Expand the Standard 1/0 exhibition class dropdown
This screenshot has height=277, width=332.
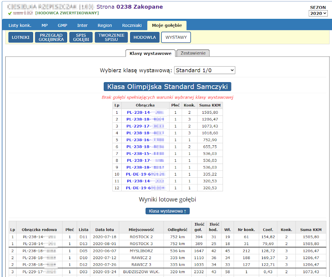[x=204, y=70]
